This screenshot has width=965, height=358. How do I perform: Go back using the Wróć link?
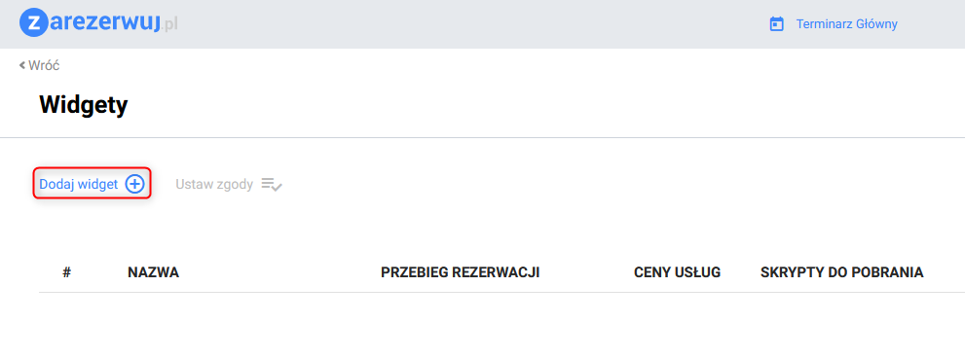coord(44,65)
